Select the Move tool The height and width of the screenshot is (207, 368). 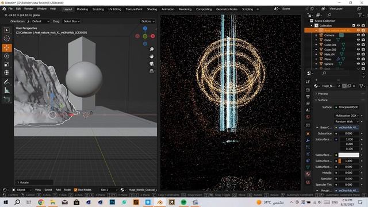7,48
